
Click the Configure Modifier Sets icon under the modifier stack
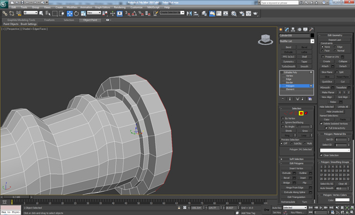pos(310,99)
